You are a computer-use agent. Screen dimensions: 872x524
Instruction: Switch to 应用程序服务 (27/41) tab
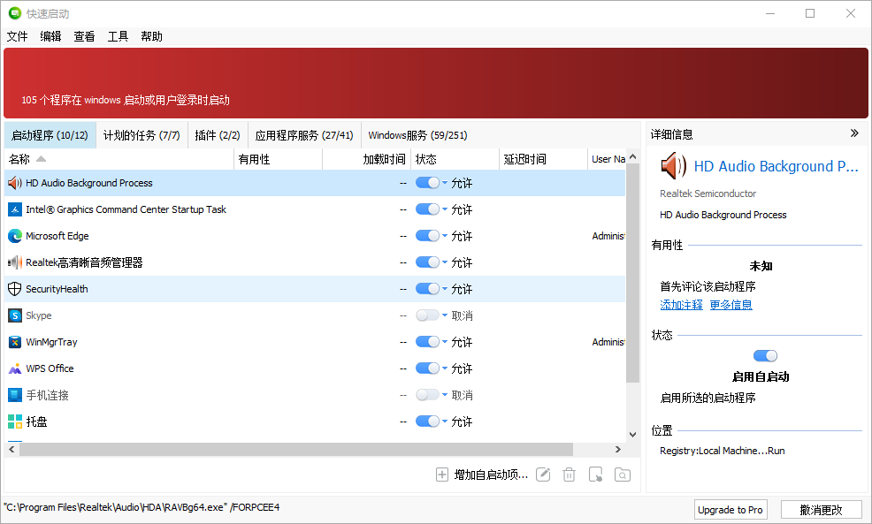click(304, 135)
